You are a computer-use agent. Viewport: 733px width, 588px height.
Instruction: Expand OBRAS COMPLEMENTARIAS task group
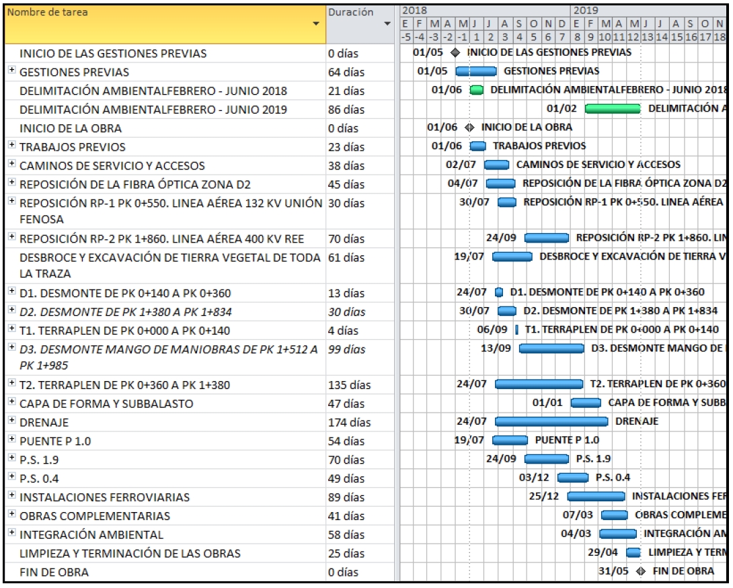[x=11, y=513]
